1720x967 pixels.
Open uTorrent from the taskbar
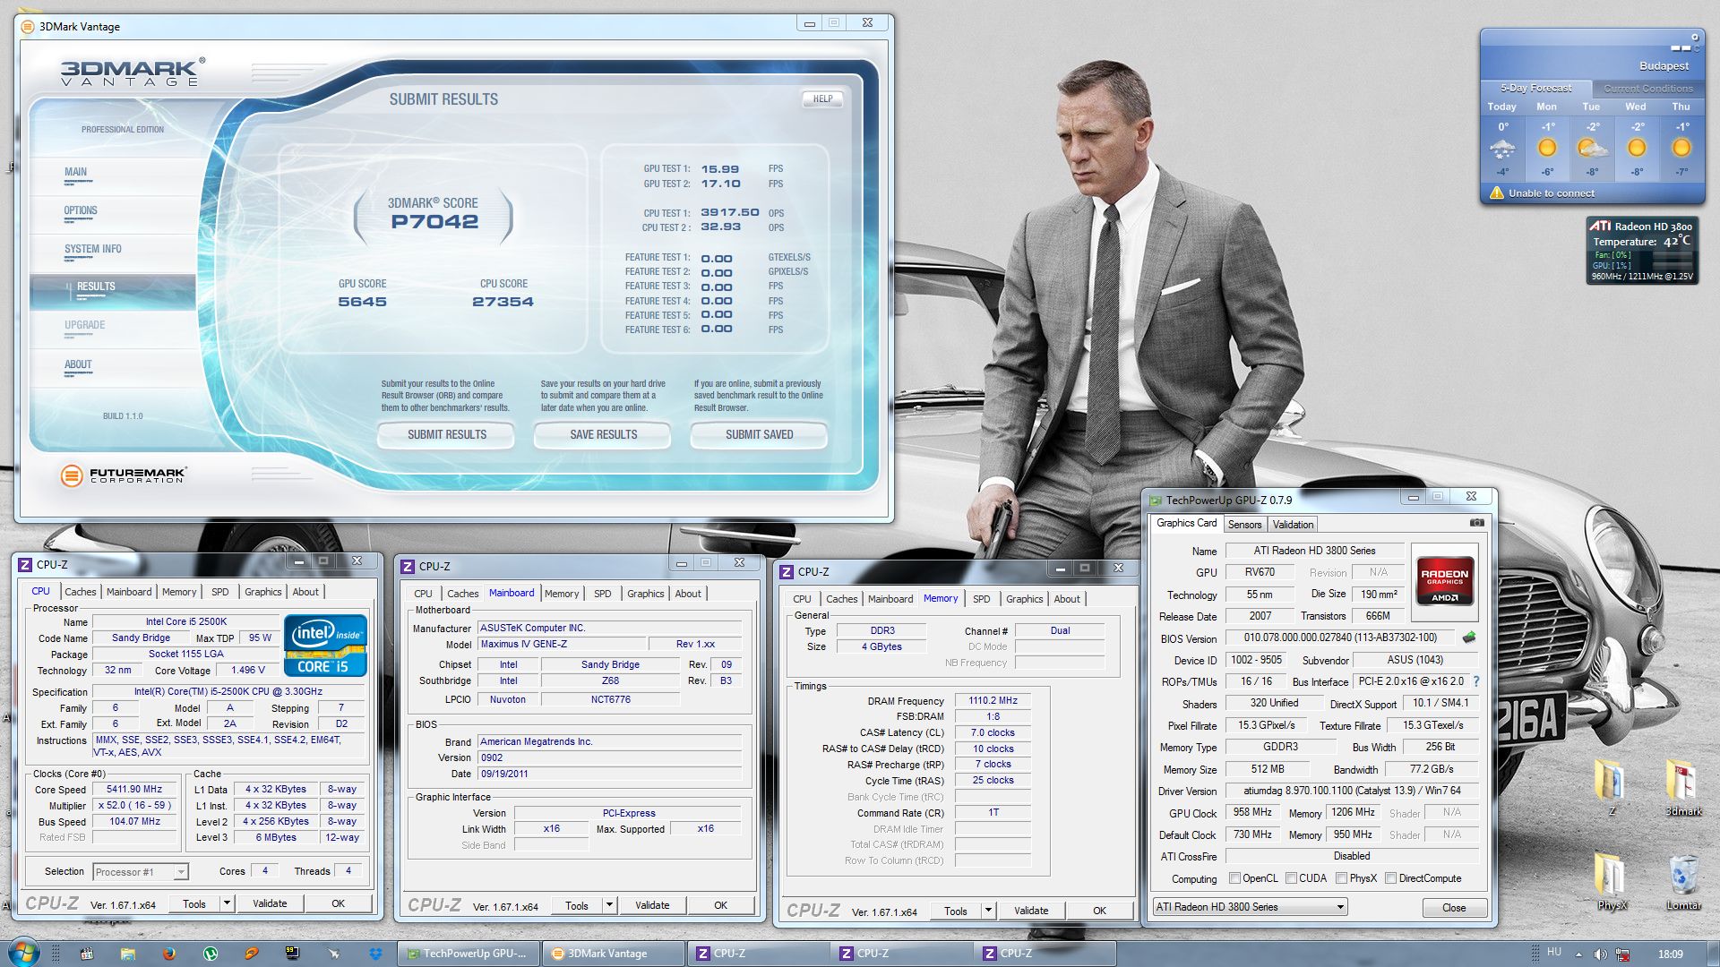211,954
